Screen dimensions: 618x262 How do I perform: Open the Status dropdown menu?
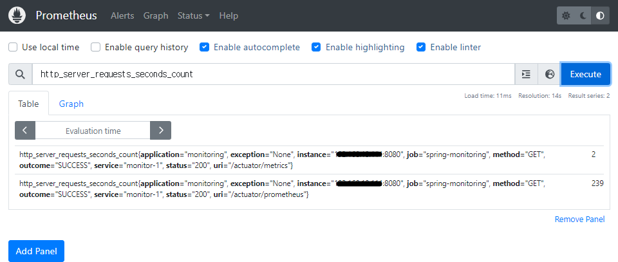tap(194, 15)
